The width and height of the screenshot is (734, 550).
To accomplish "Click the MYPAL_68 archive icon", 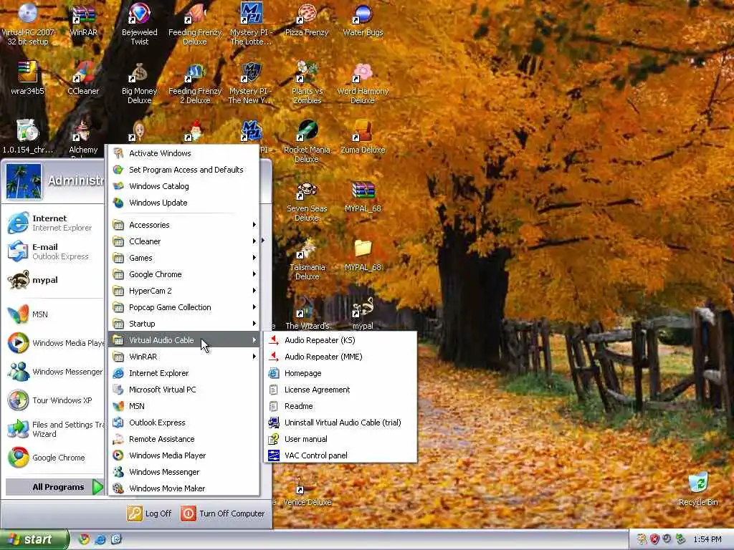I will click(x=363, y=196).
